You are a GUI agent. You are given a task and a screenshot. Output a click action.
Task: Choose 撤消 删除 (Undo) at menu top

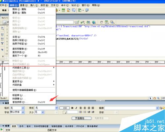pos(32,9)
